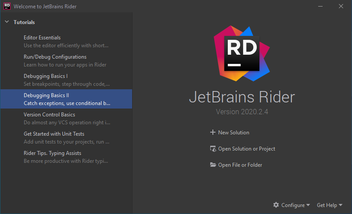Minimize the Welcome to JetBrains Rider window
Image resolution: width=352 pixels, height=214 pixels.
(x=320, y=6)
